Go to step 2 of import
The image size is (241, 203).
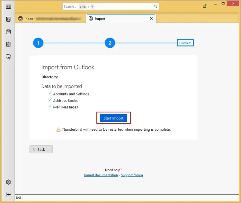coord(110,43)
